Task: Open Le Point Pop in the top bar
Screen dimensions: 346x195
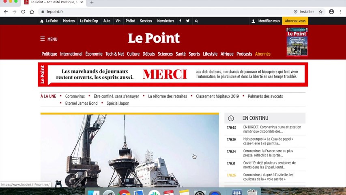Action: (x=89, y=21)
